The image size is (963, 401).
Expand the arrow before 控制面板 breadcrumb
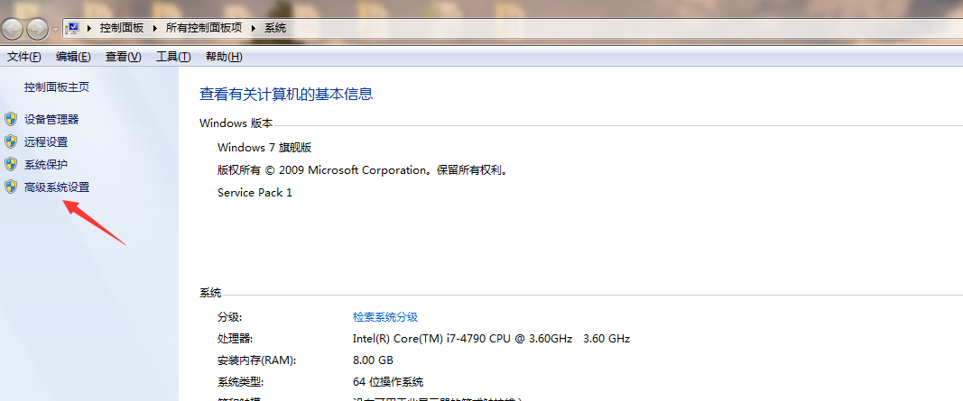pos(89,28)
